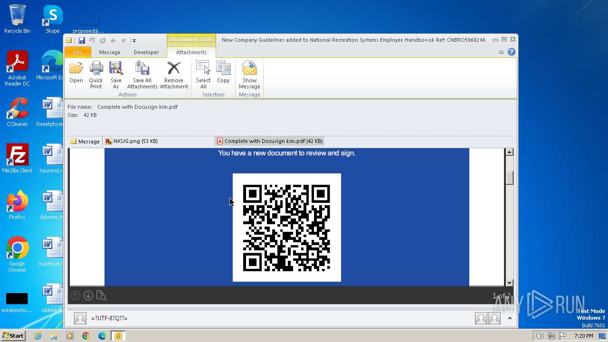
Task: Open Outlook Help question mark icon
Action: pyautogui.click(x=512, y=52)
